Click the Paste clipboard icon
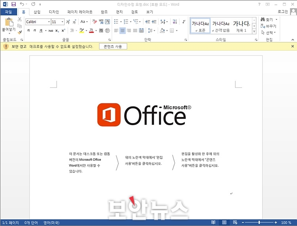 (x=9, y=22)
